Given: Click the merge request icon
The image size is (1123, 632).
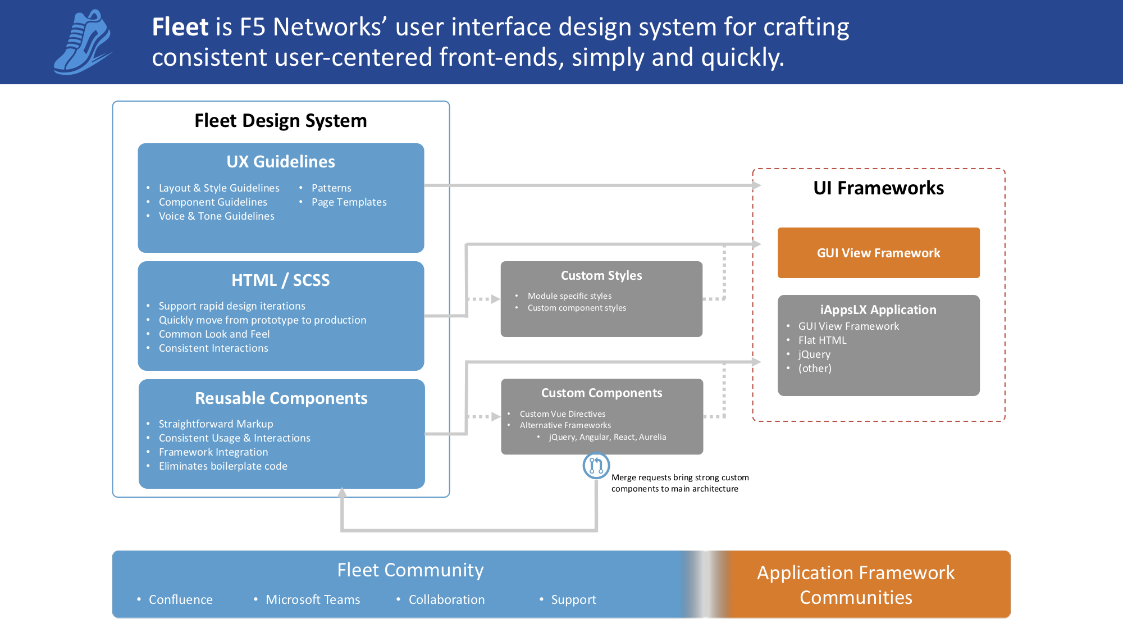Looking at the screenshot, I should coord(596,465).
